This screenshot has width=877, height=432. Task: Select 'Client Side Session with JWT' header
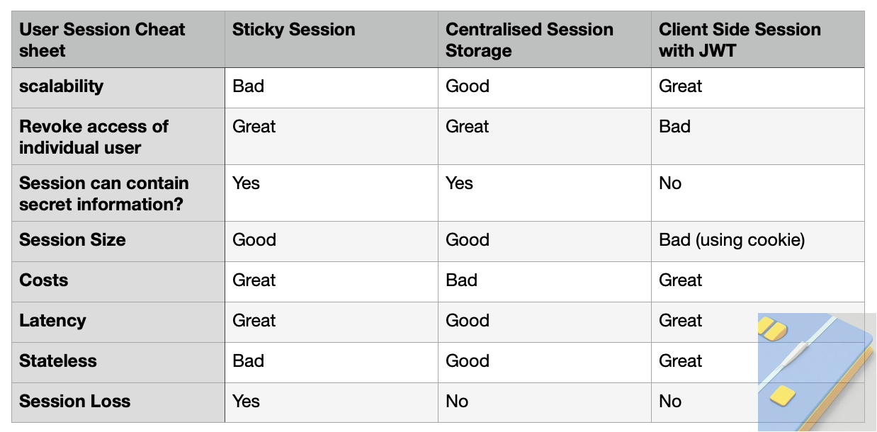[758, 40]
